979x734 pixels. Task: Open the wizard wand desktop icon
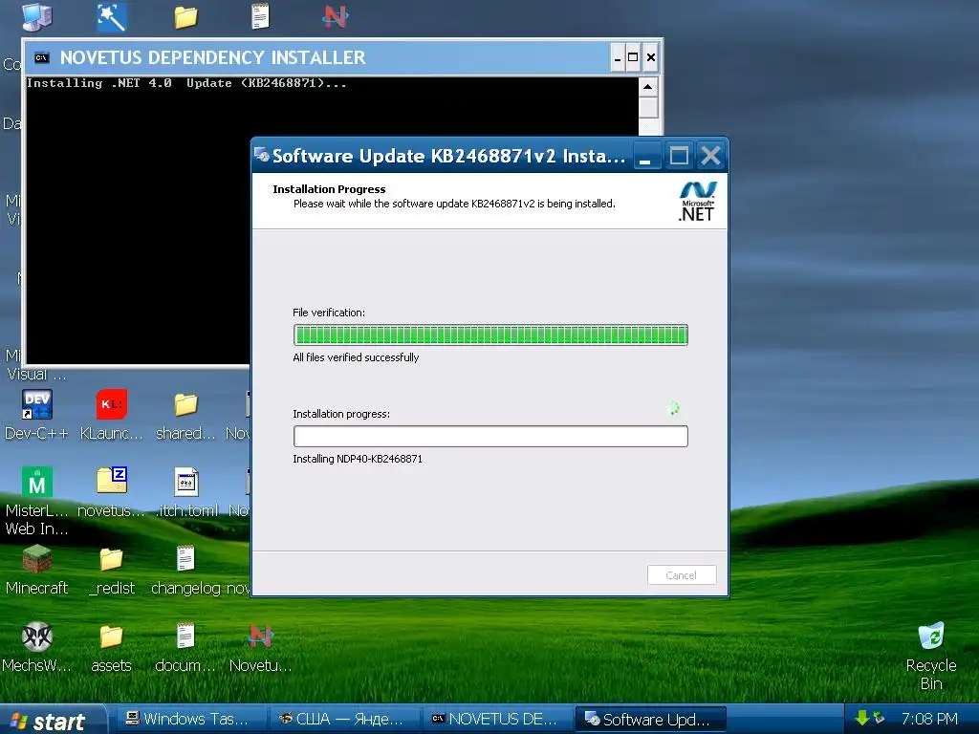pyautogui.click(x=112, y=17)
